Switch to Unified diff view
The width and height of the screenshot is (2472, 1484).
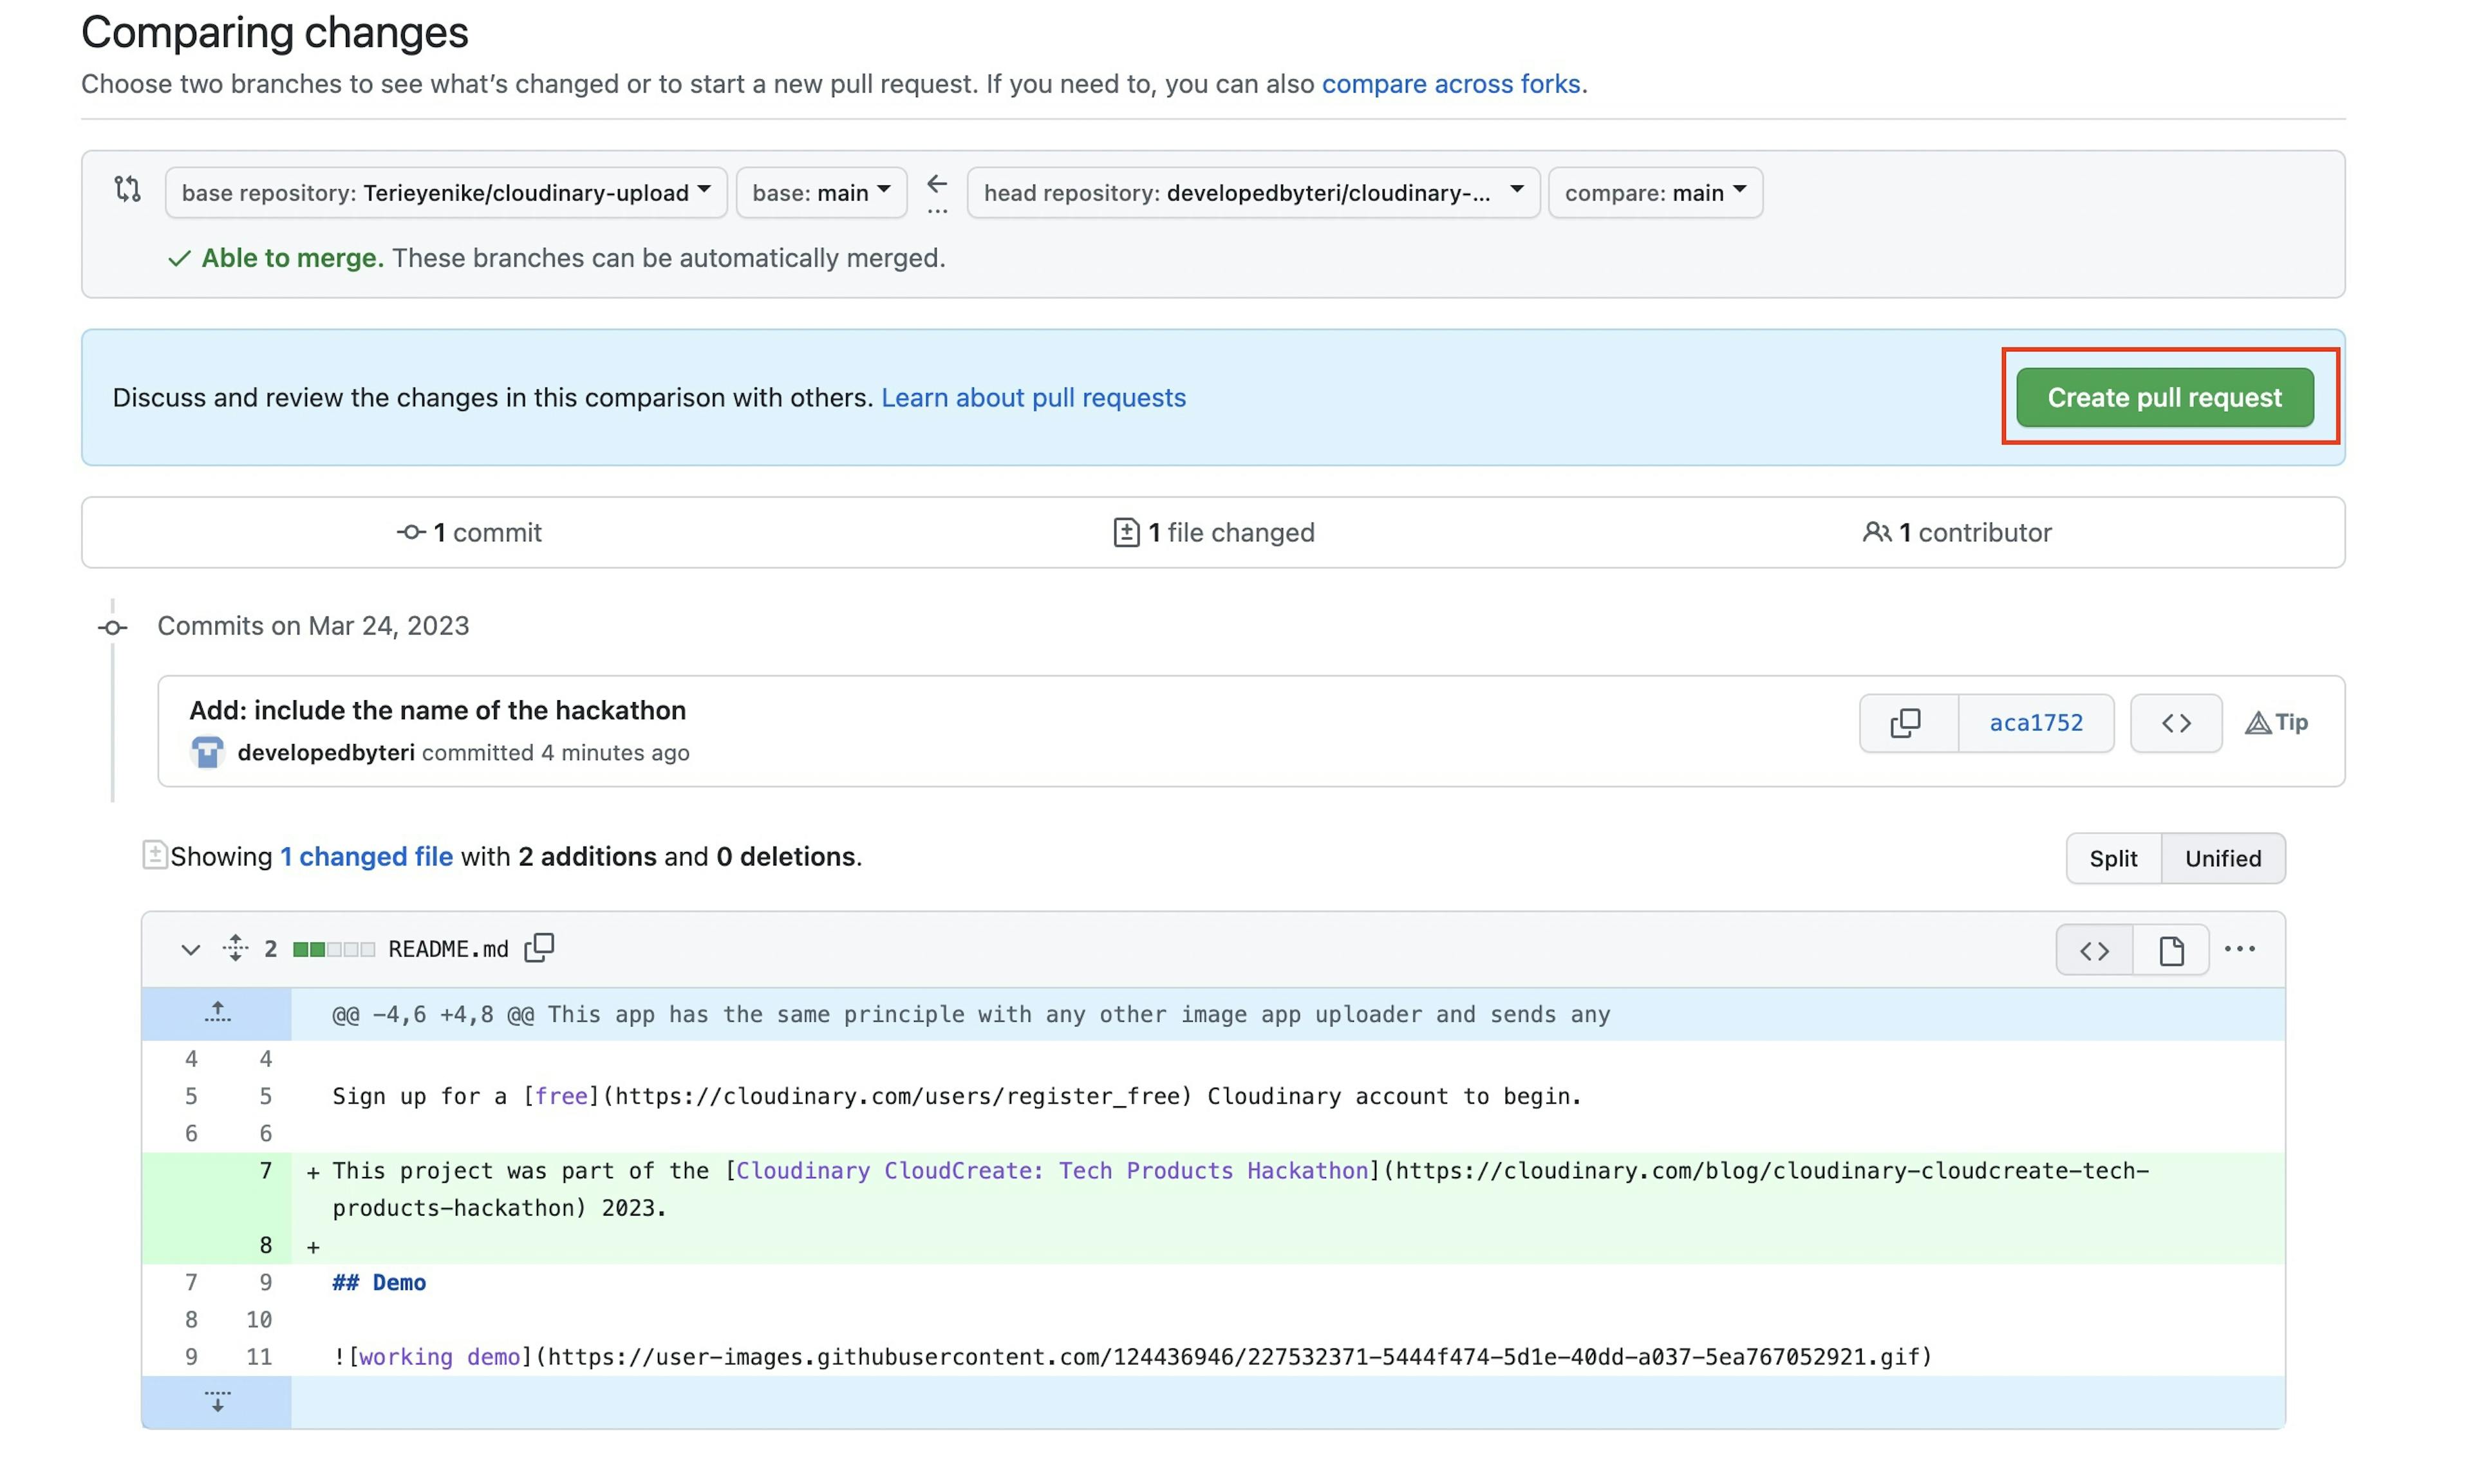[2223, 858]
